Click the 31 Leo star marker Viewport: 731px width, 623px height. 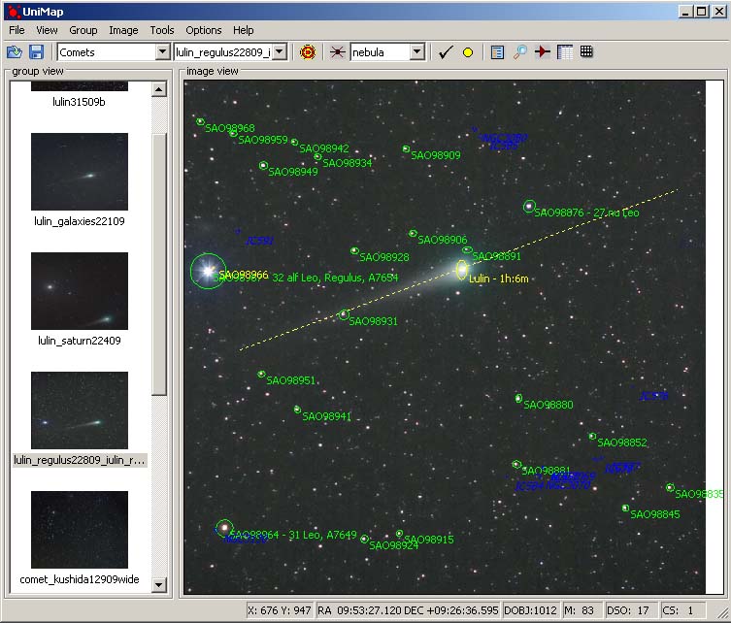(x=224, y=528)
